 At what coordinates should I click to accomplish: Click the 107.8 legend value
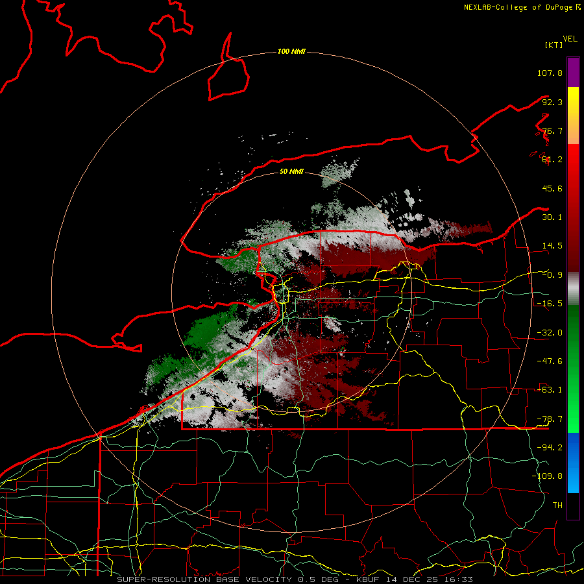click(x=550, y=73)
